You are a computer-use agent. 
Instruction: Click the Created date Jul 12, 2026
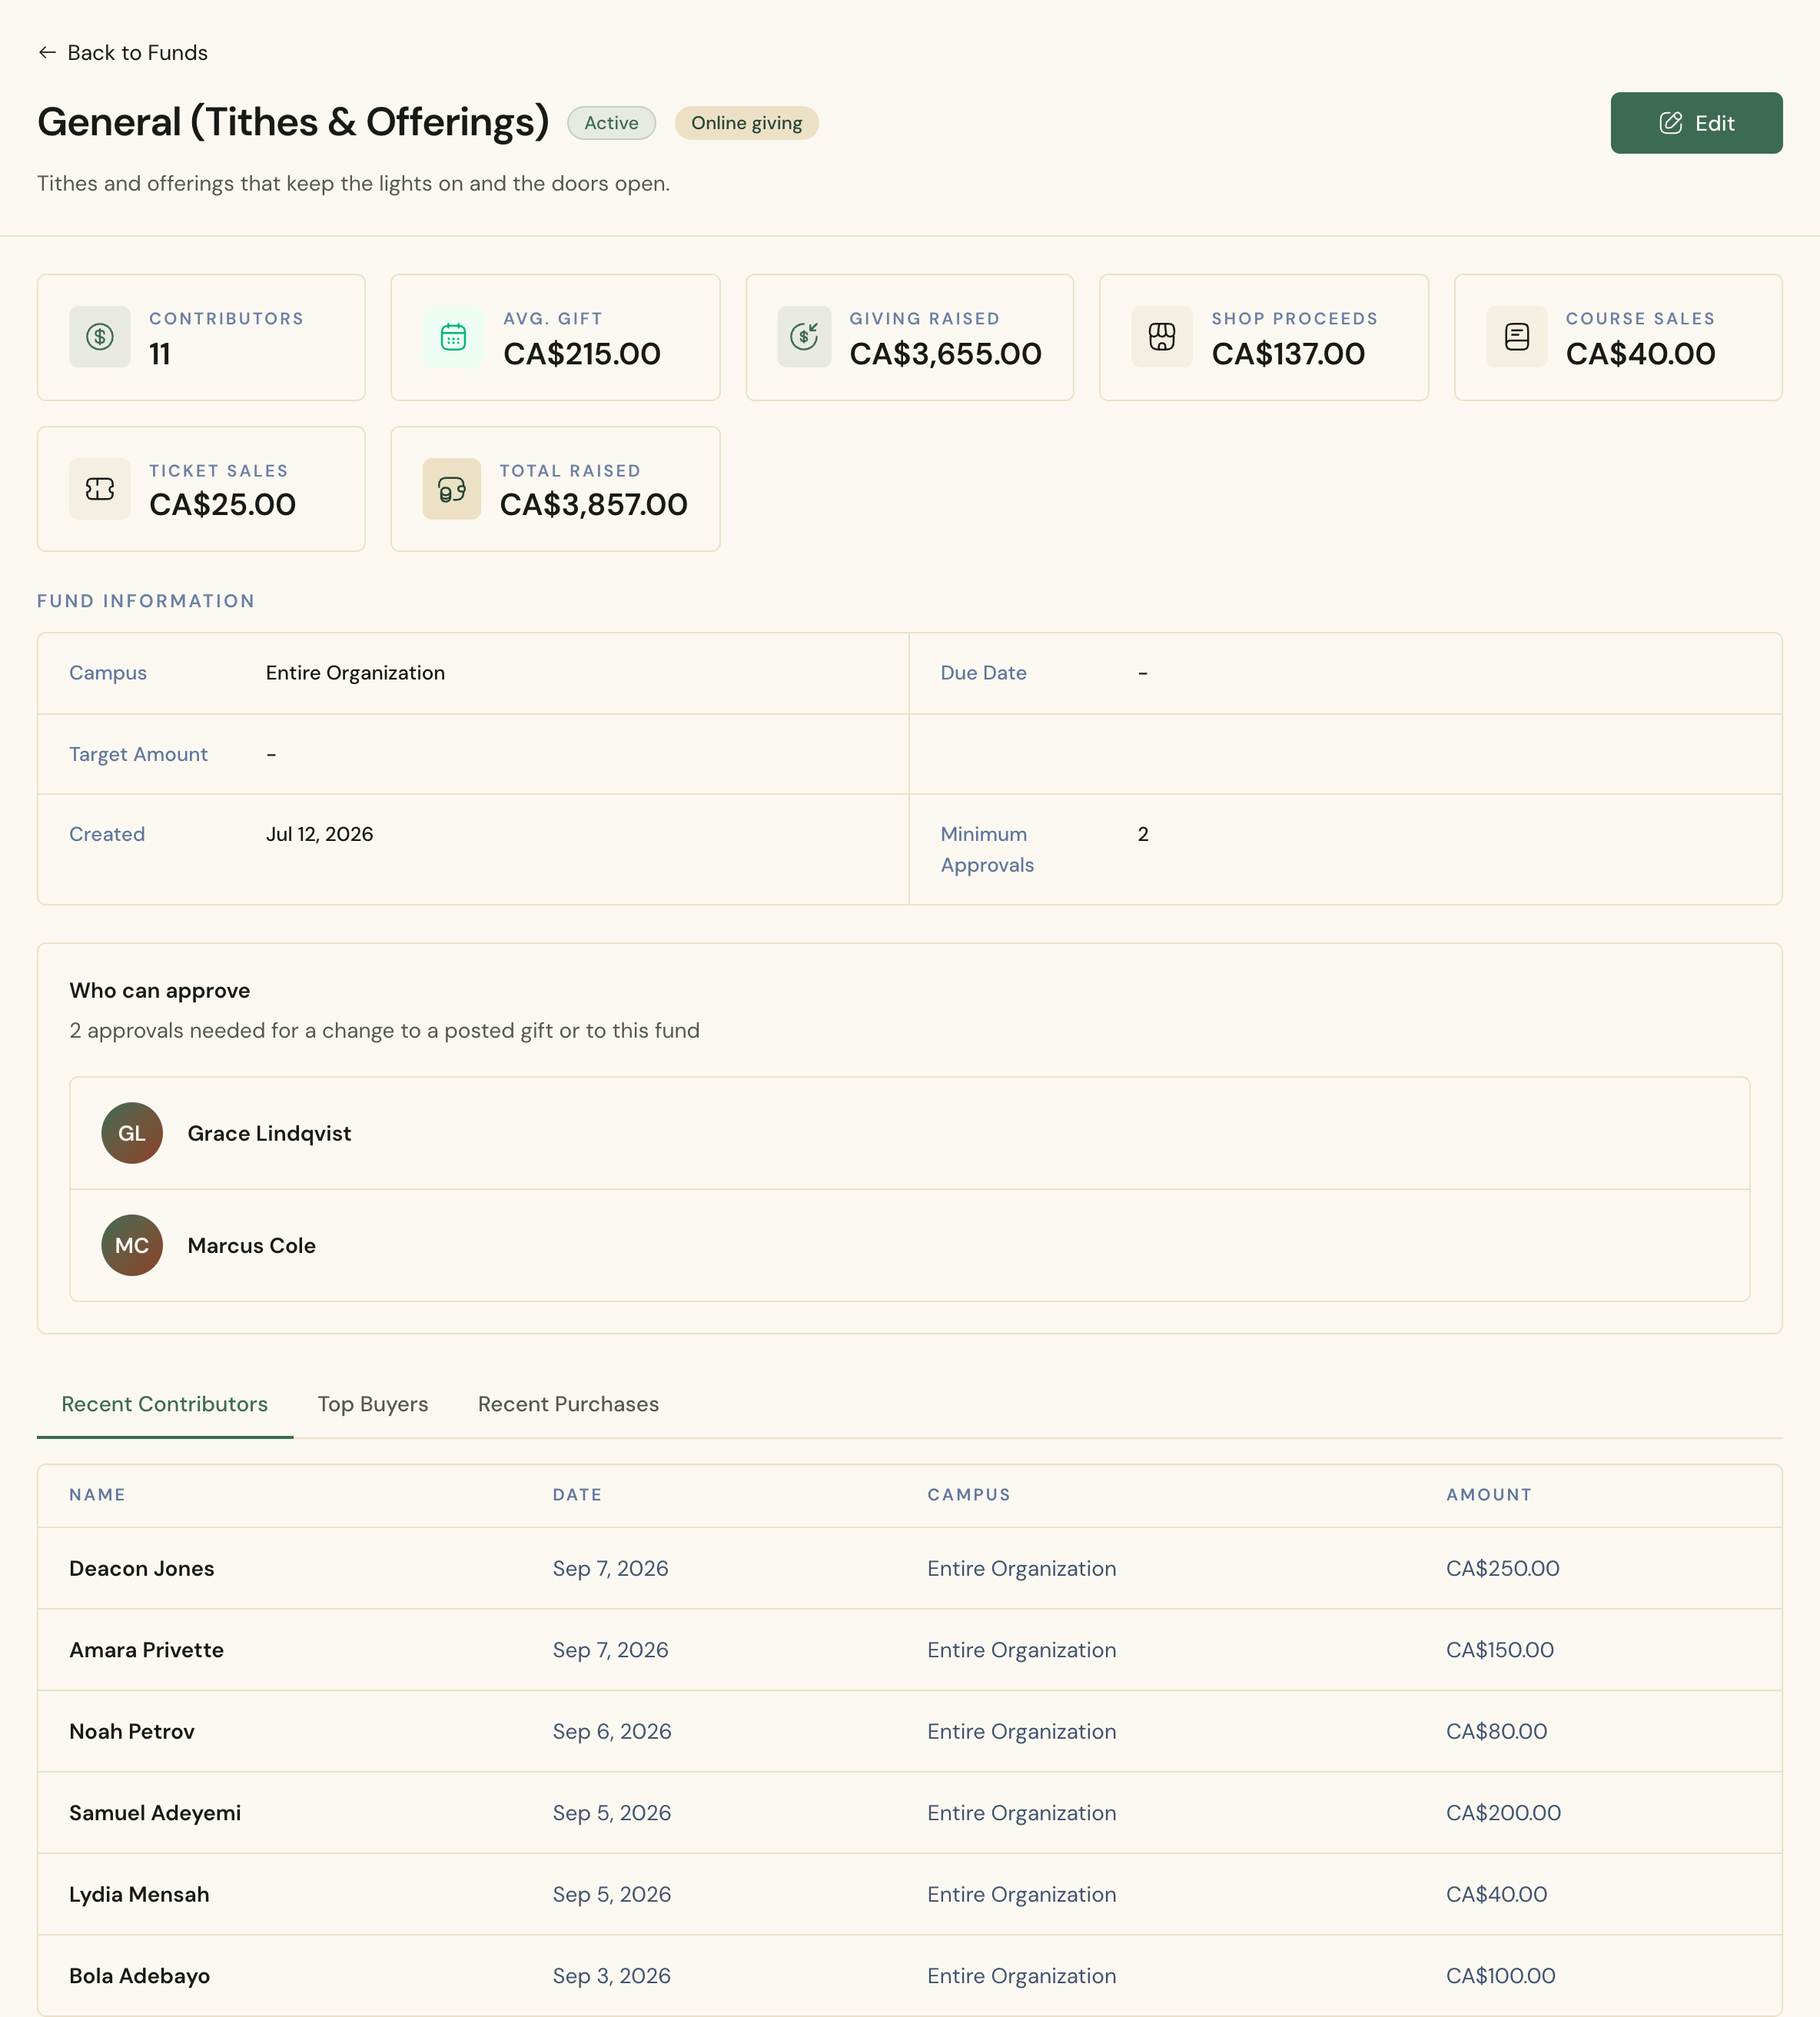tap(319, 834)
